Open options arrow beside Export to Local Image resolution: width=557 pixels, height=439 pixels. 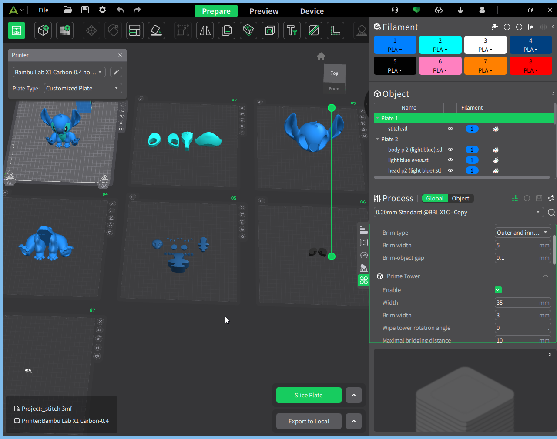[x=354, y=422]
